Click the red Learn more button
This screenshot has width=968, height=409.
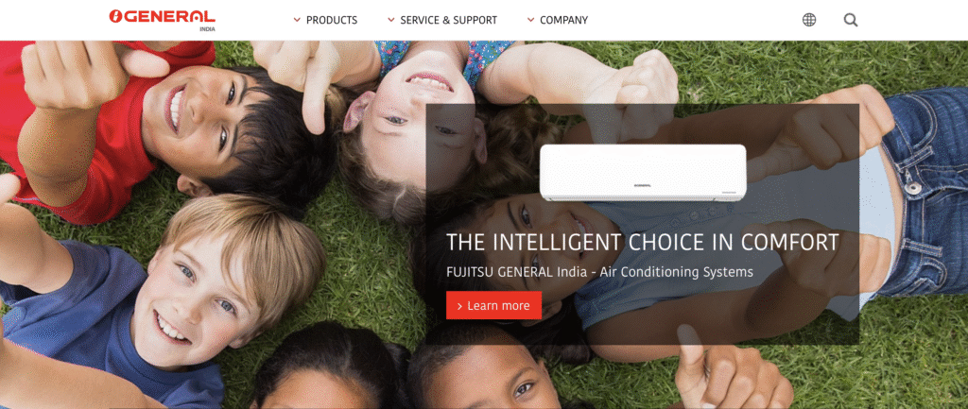point(493,305)
